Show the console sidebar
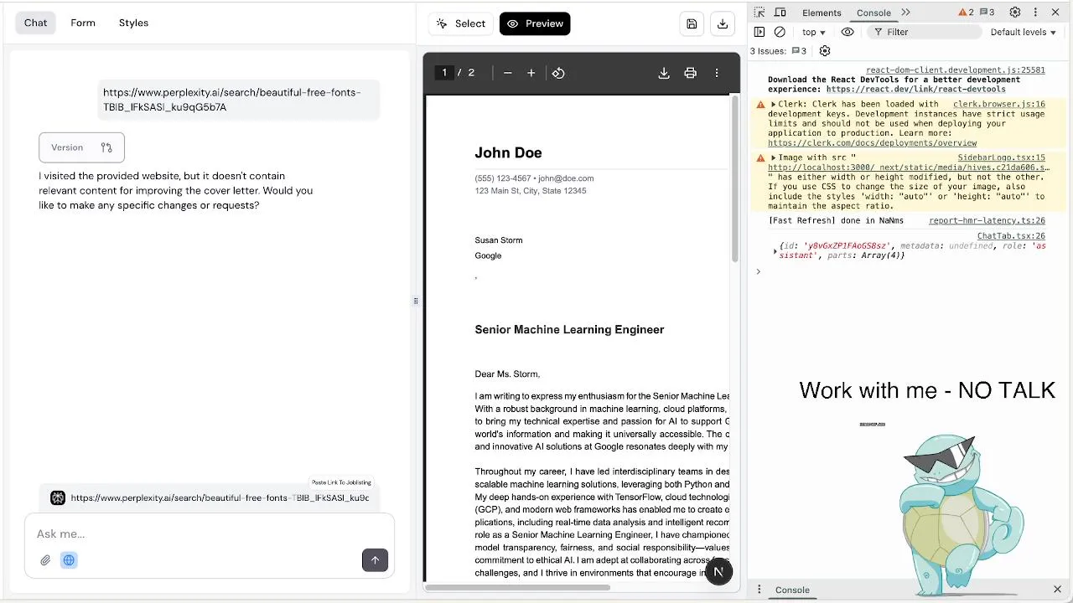The image size is (1073, 603). [x=759, y=32]
